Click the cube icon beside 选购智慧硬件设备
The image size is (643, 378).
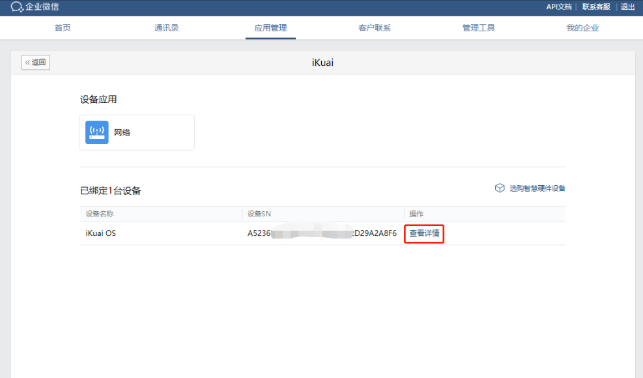pos(500,188)
